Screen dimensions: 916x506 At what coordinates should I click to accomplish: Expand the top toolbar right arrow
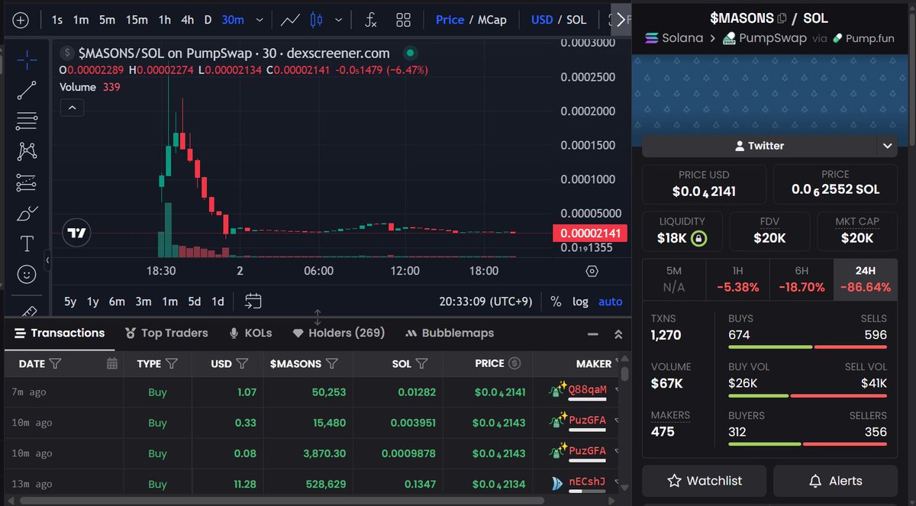pyautogui.click(x=621, y=19)
